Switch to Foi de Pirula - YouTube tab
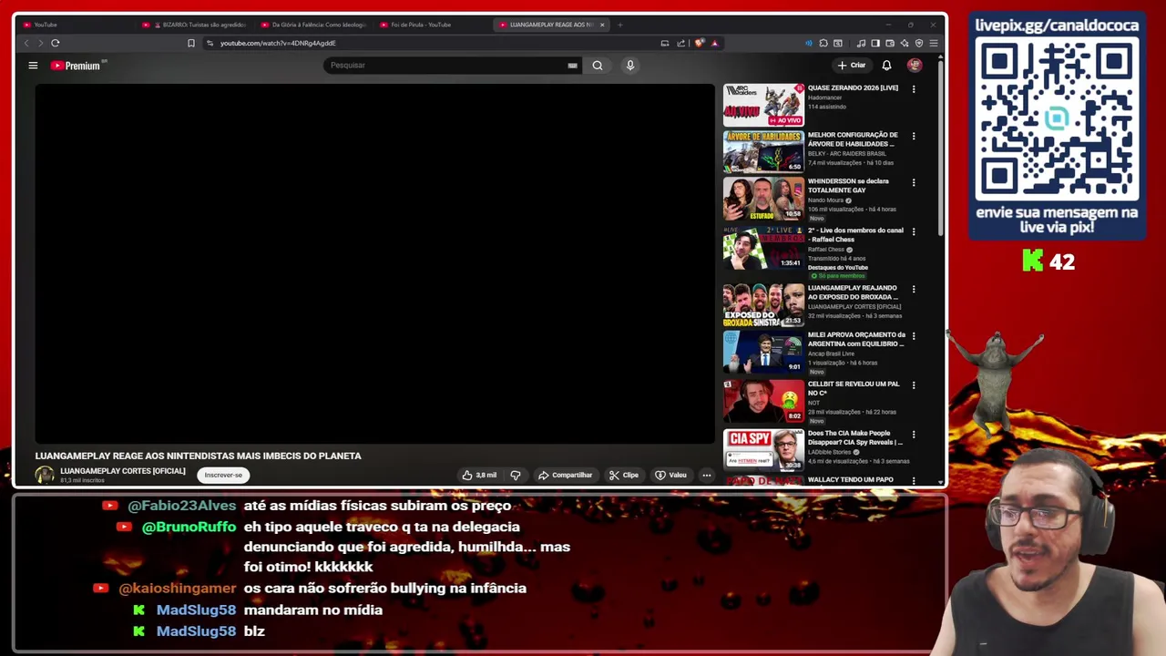This screenshot has width=1166, height=656. tap(431, 25)
